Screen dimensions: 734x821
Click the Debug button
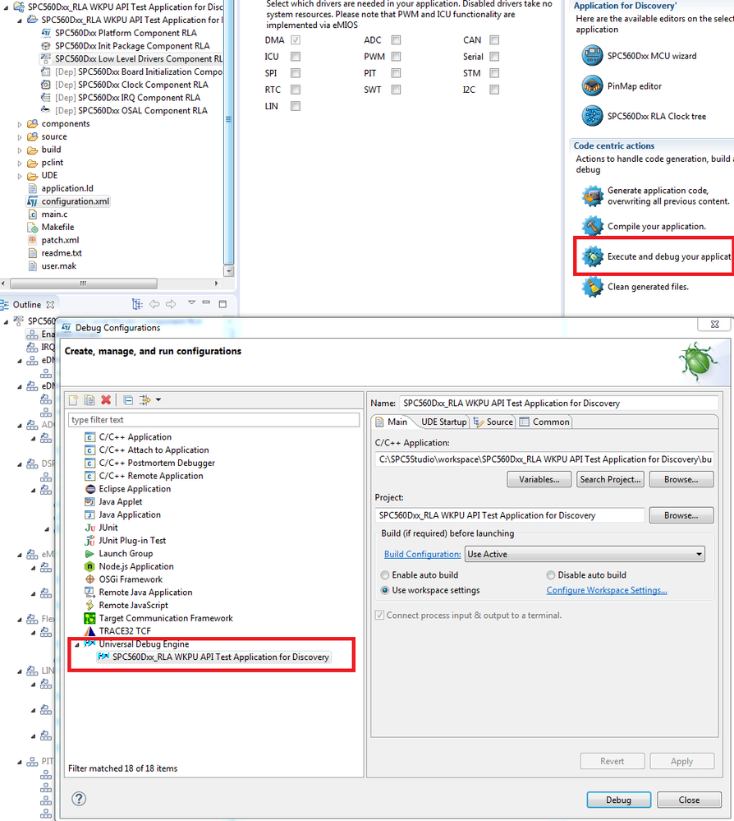[x=619, y=800]
